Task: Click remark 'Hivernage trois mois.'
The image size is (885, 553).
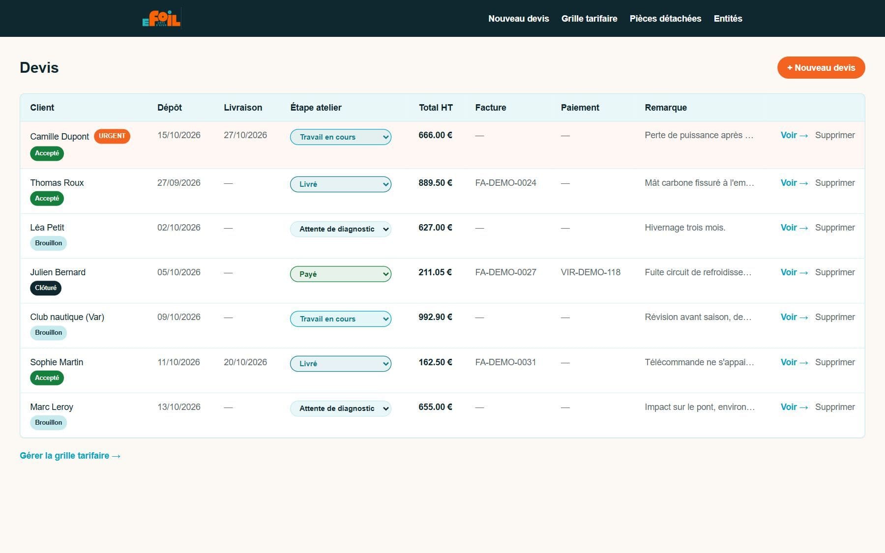Action: 685,228
